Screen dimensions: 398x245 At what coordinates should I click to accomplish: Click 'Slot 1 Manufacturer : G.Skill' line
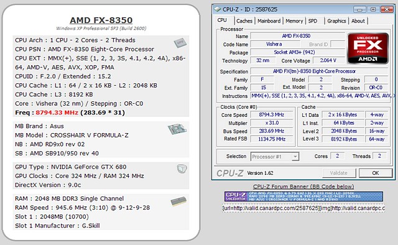point(57,226)
